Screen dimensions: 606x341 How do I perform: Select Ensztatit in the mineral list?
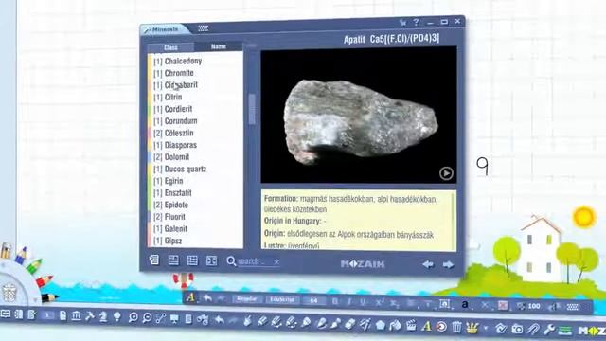[x=172, y=193]
